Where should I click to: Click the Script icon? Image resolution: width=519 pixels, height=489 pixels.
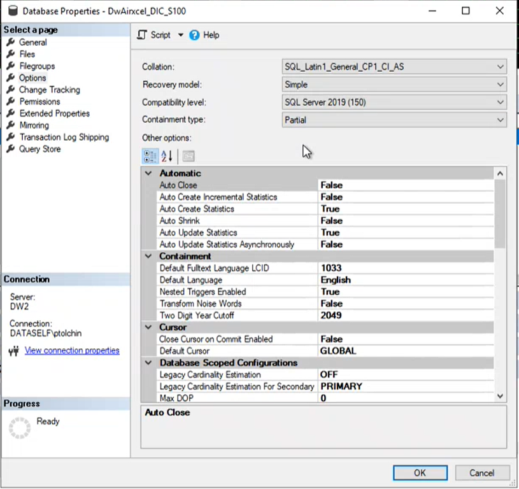141,35
